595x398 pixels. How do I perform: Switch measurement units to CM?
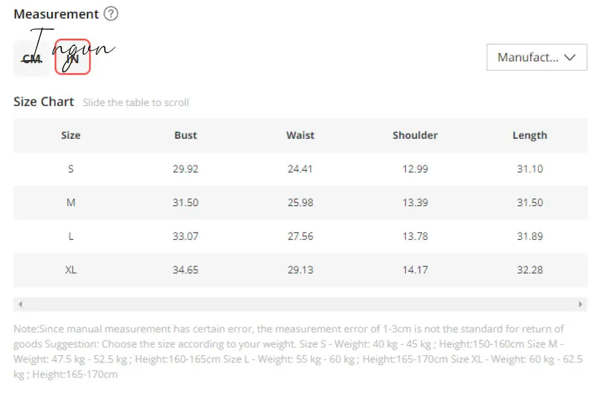(x=32, y=58)
